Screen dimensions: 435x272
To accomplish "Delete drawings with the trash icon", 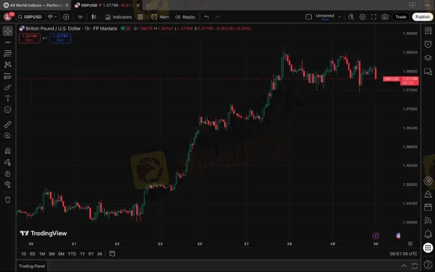I will tap(8, 199).
